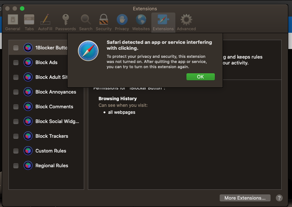This screenshot has width=292, height=207.
Task: Open the Websites preferences pane
Action: [x=141, y=22]
